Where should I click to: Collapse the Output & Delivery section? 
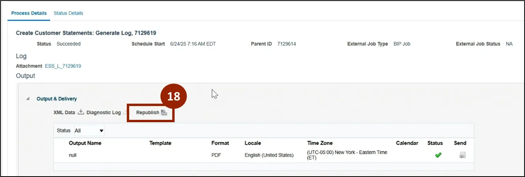point(28,99)
